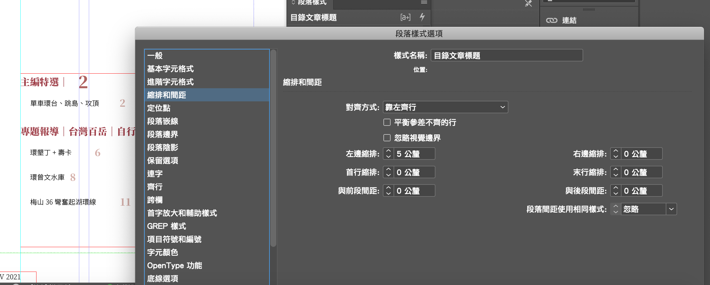
Task: Collapse the 段落樣式 panel via its double-arrow icon
Action: click(293, 2)
